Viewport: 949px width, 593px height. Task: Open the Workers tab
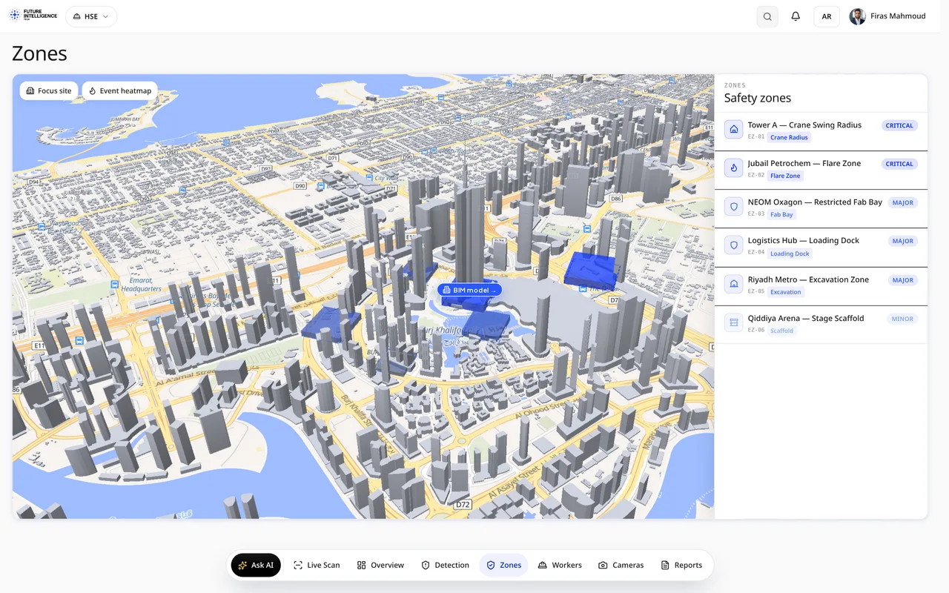(x=560, y=565)
